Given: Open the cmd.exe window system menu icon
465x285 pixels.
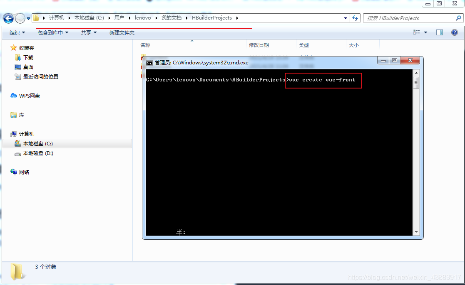Looking at the screenshot, I should click(149, 63).
